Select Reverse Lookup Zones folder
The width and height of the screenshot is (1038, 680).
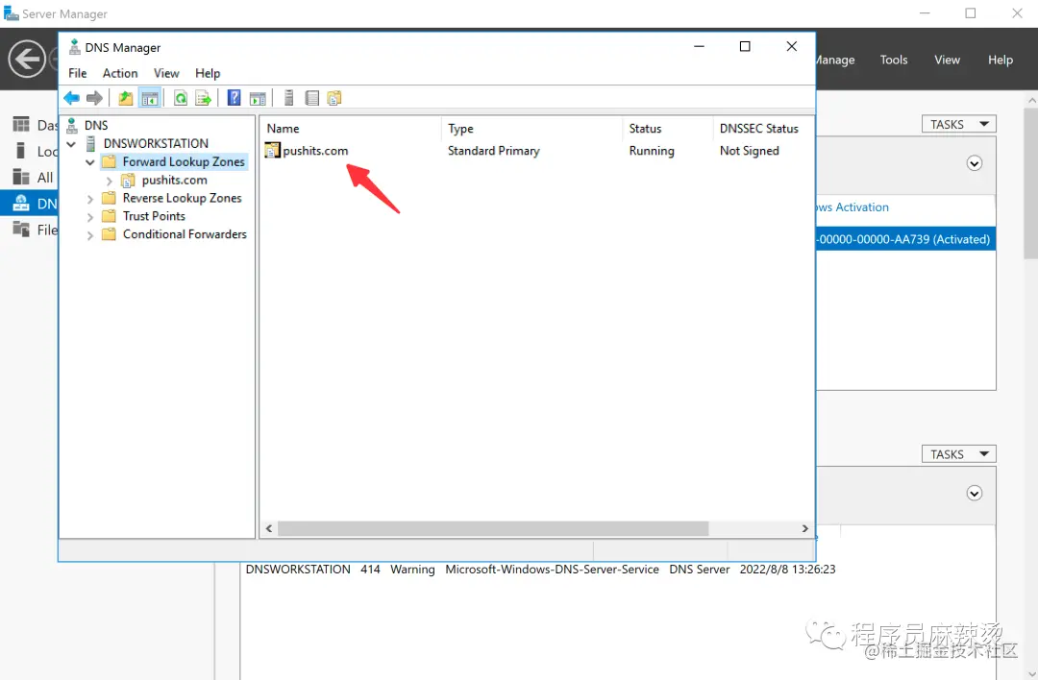coord(182,198)
